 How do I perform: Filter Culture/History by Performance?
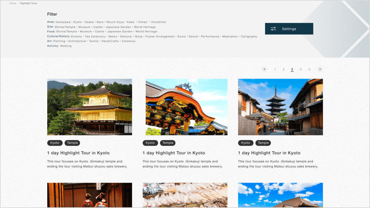click(210, 36)
